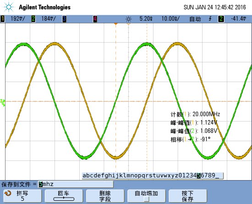252x204 pixels.
Task: Click the delay sun-shaped icon
Action: coord(128,19)
